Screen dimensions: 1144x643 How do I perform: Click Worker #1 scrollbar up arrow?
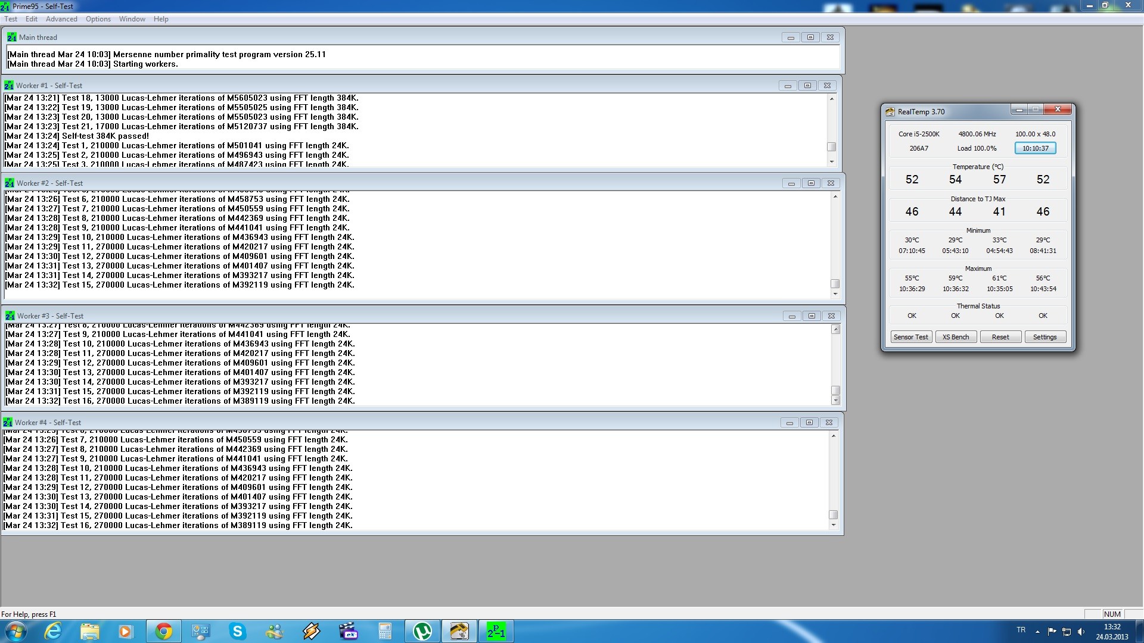point(831,99)
